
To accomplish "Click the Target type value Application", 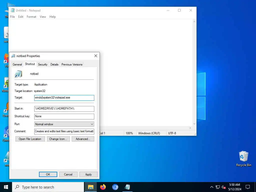I will [x=41, y=84].
